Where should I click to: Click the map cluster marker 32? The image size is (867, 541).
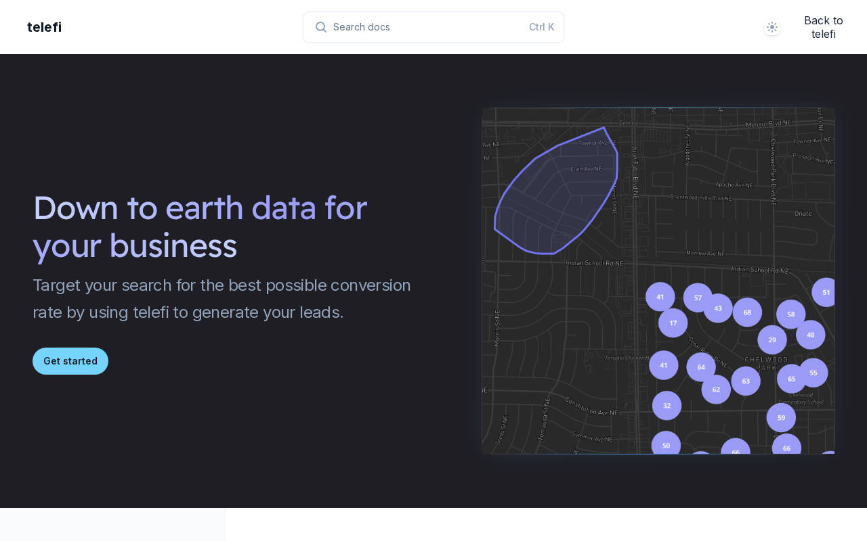(x=667, y=406)
